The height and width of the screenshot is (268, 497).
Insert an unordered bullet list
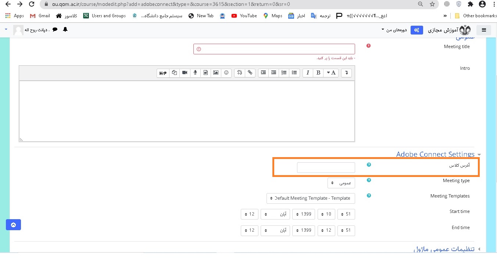294,73
